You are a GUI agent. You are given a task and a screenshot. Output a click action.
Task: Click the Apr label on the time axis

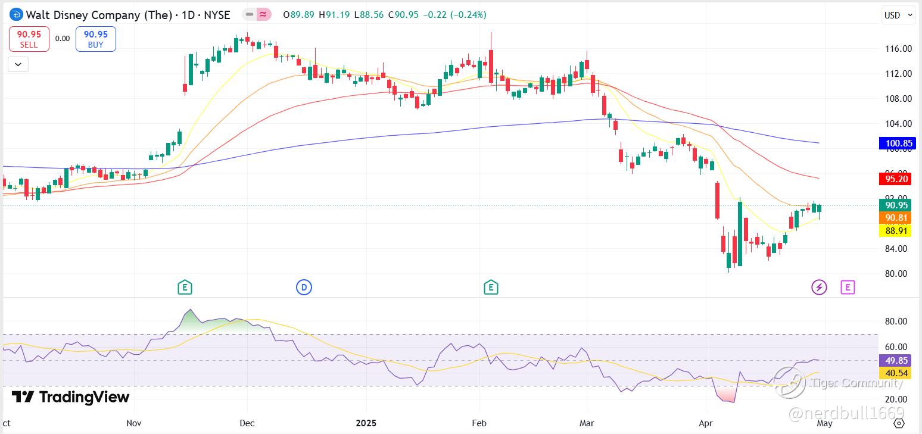(706, 423)
